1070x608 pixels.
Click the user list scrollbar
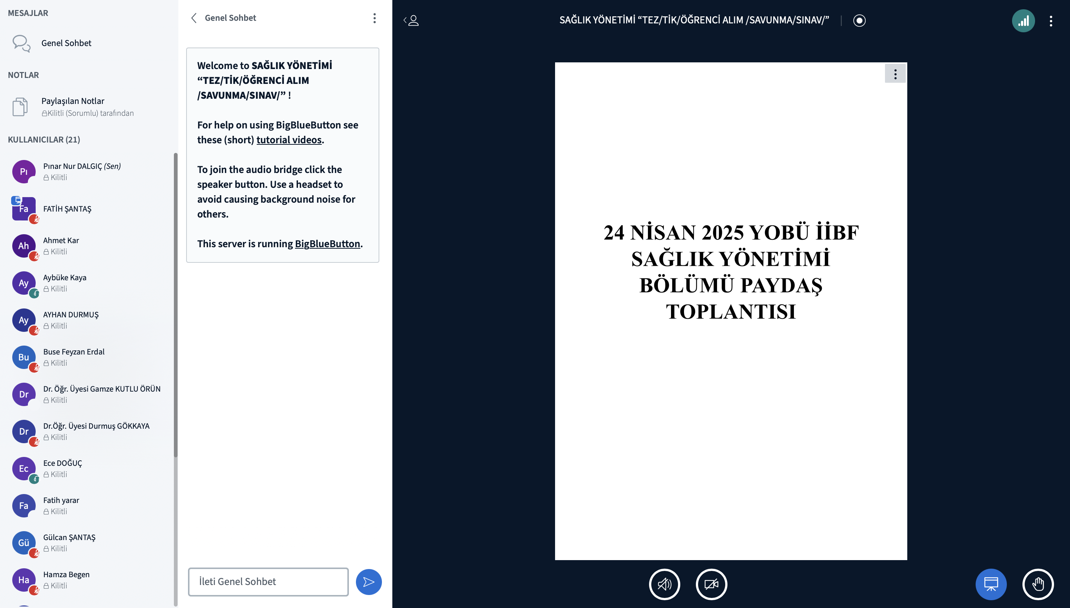point(175,305)
